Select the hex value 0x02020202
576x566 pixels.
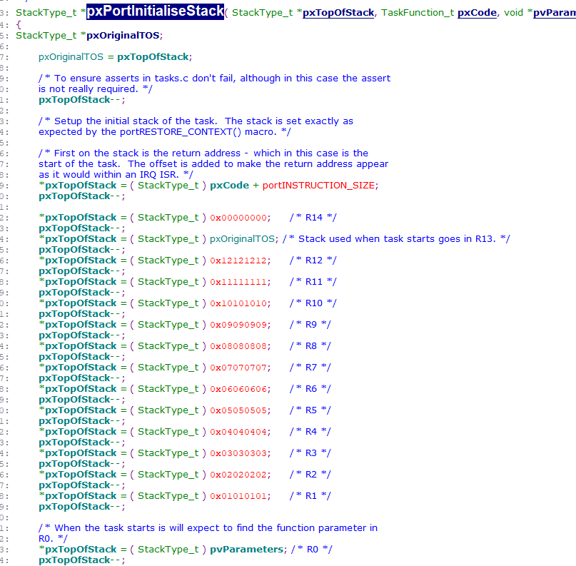tap(238, 475)
